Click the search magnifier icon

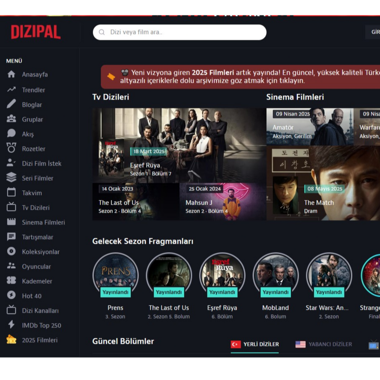click(102, 32)
